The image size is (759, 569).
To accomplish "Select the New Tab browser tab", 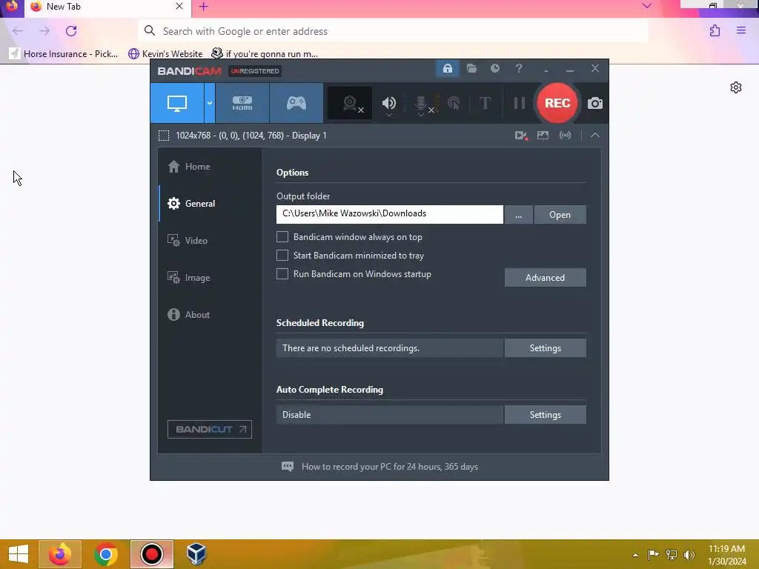I will pyautogui.click(x=107, y=7).
